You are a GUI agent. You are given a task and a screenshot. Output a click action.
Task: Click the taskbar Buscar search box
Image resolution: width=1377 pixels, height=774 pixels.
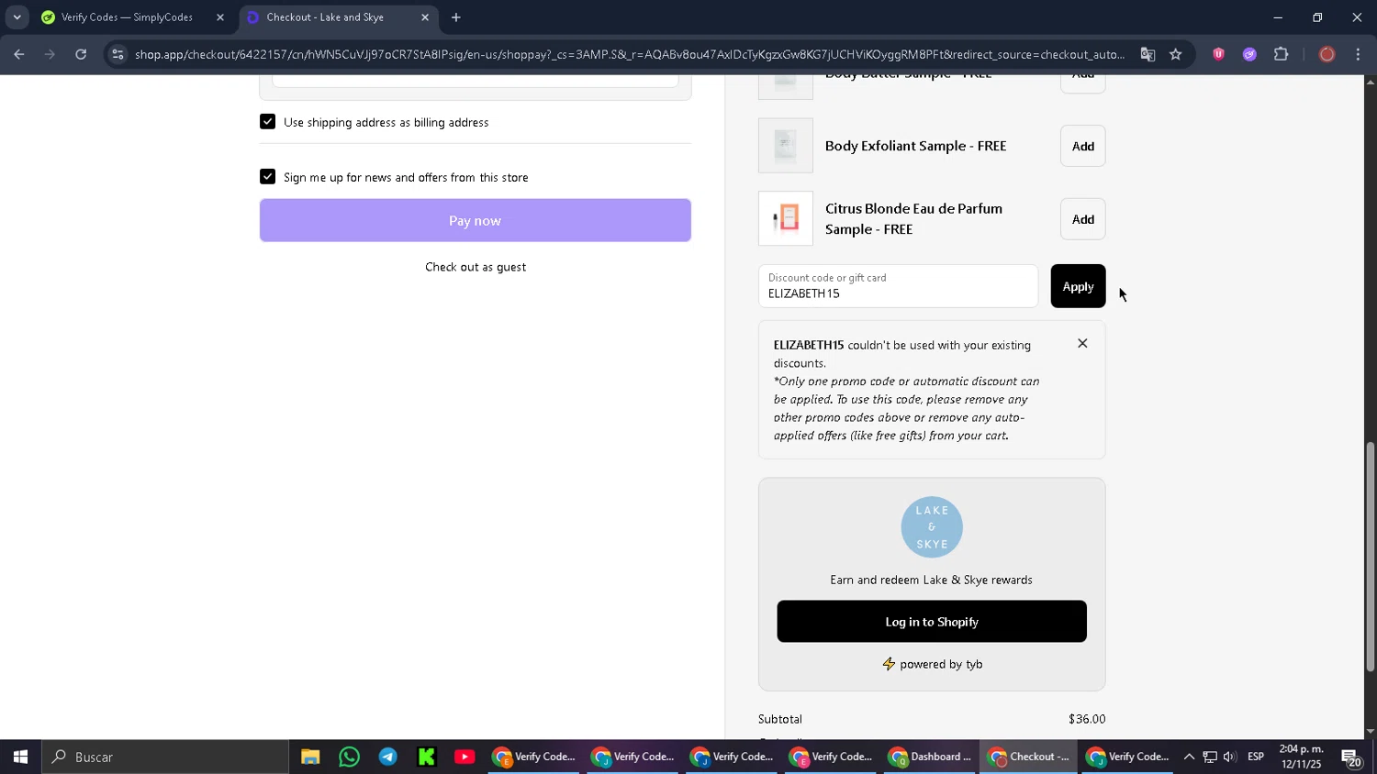[x=165, y=757]
